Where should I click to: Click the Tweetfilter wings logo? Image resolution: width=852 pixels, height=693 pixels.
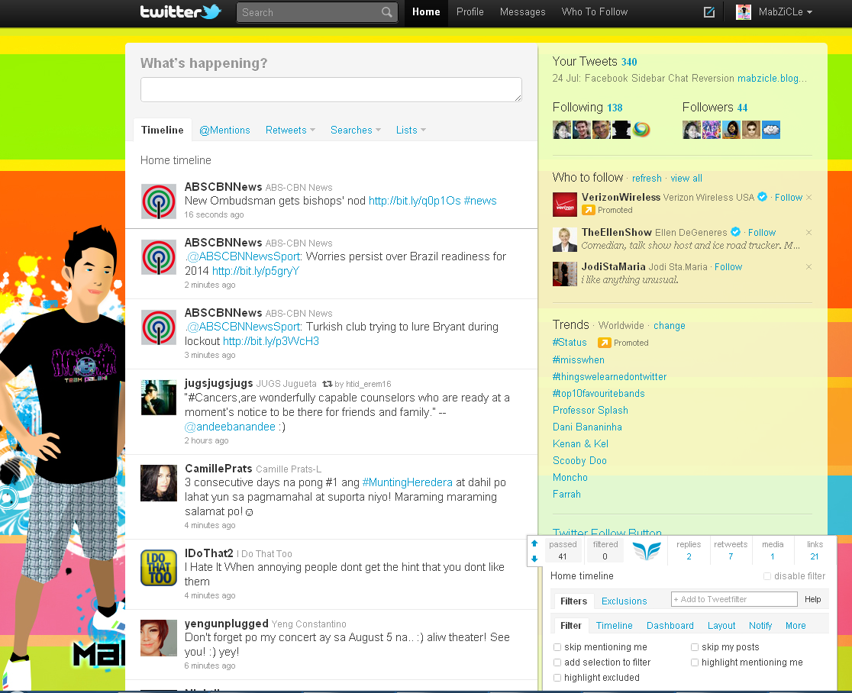point(647,551)
